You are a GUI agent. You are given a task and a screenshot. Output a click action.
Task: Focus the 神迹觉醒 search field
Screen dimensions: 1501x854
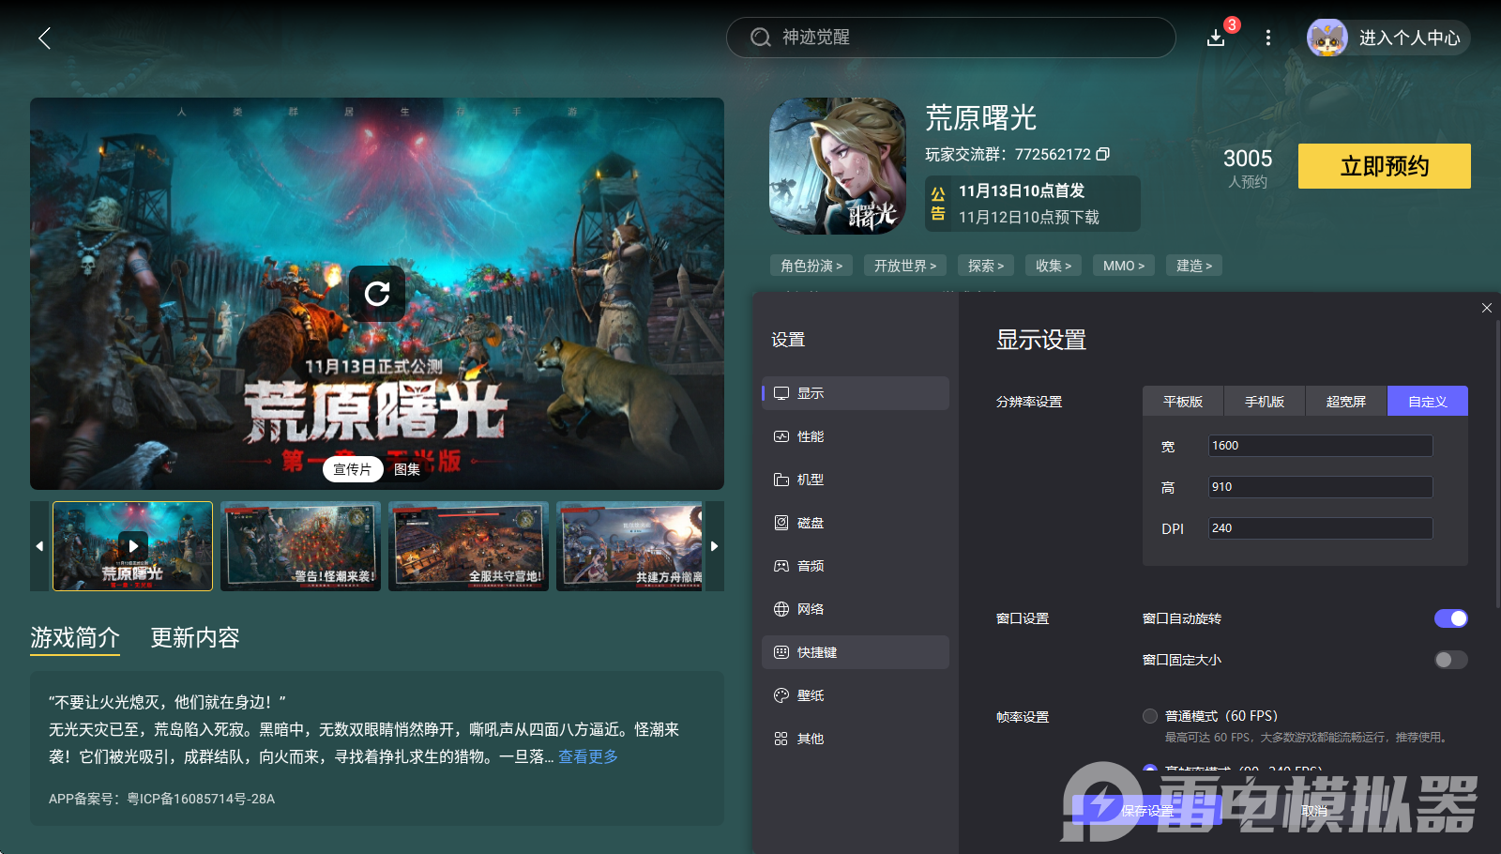[x=950, y=38]
